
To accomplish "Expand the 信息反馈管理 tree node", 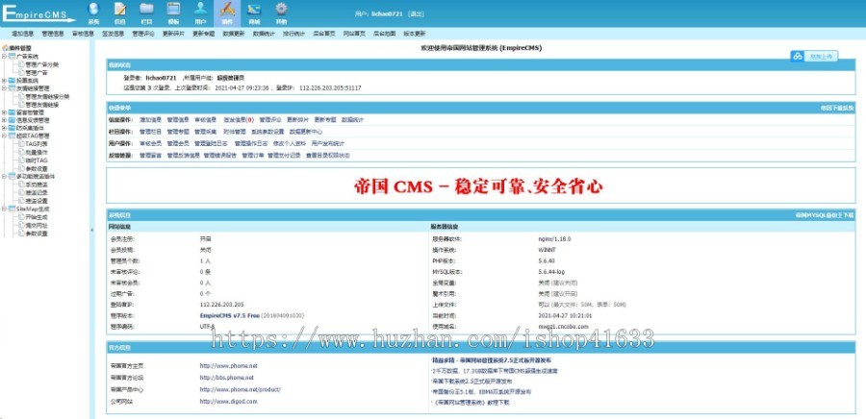I will coord(5,120).
